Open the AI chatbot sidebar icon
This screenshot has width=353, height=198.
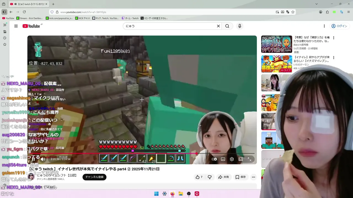[5, 25]
